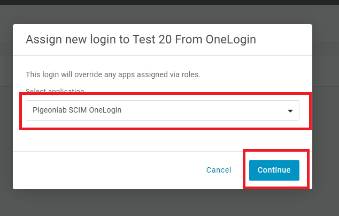Cancel the login assignment dialog
The height and width of the screenshot is (216, 339).
pyautogui.click(x=219, y=170)
